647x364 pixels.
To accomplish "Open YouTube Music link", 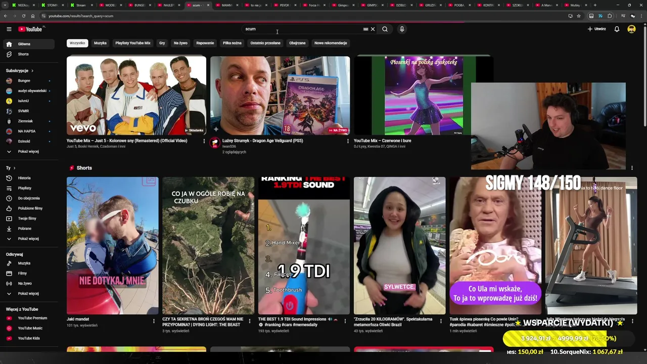I will click(x=28, y=328).
